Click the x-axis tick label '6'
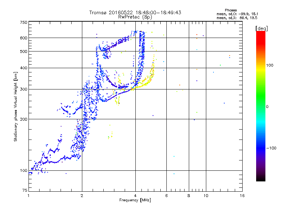285x213 pixels. pos(166,196)
